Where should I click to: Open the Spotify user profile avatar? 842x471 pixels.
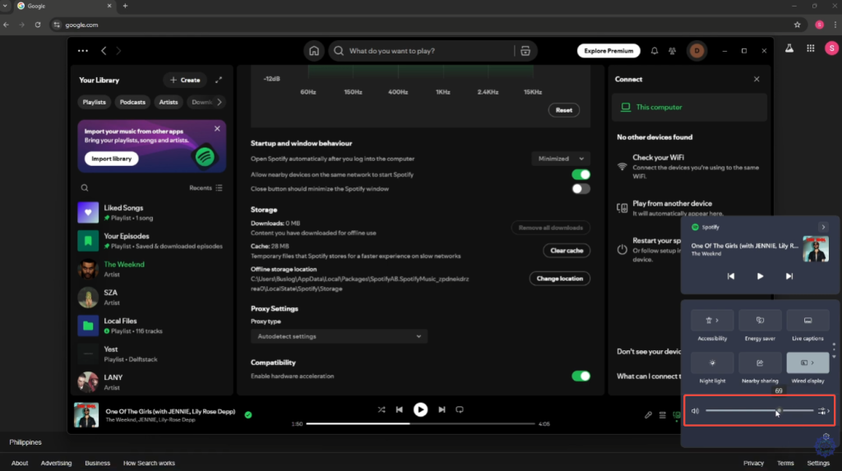697,51
